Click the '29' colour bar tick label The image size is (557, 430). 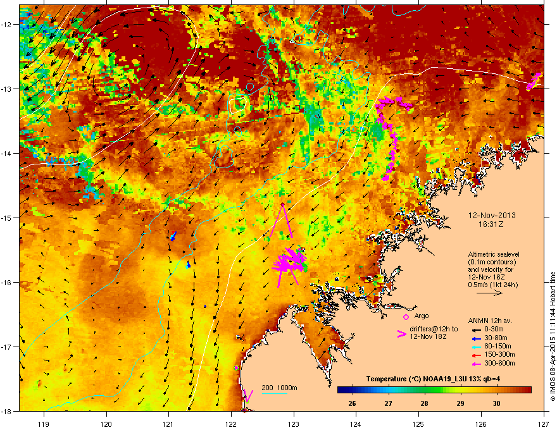460,403
